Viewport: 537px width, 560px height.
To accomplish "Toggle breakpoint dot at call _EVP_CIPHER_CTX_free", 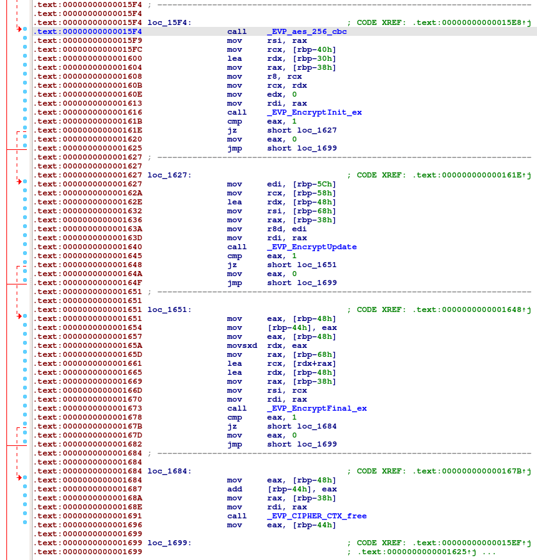I will coord(24,516).
